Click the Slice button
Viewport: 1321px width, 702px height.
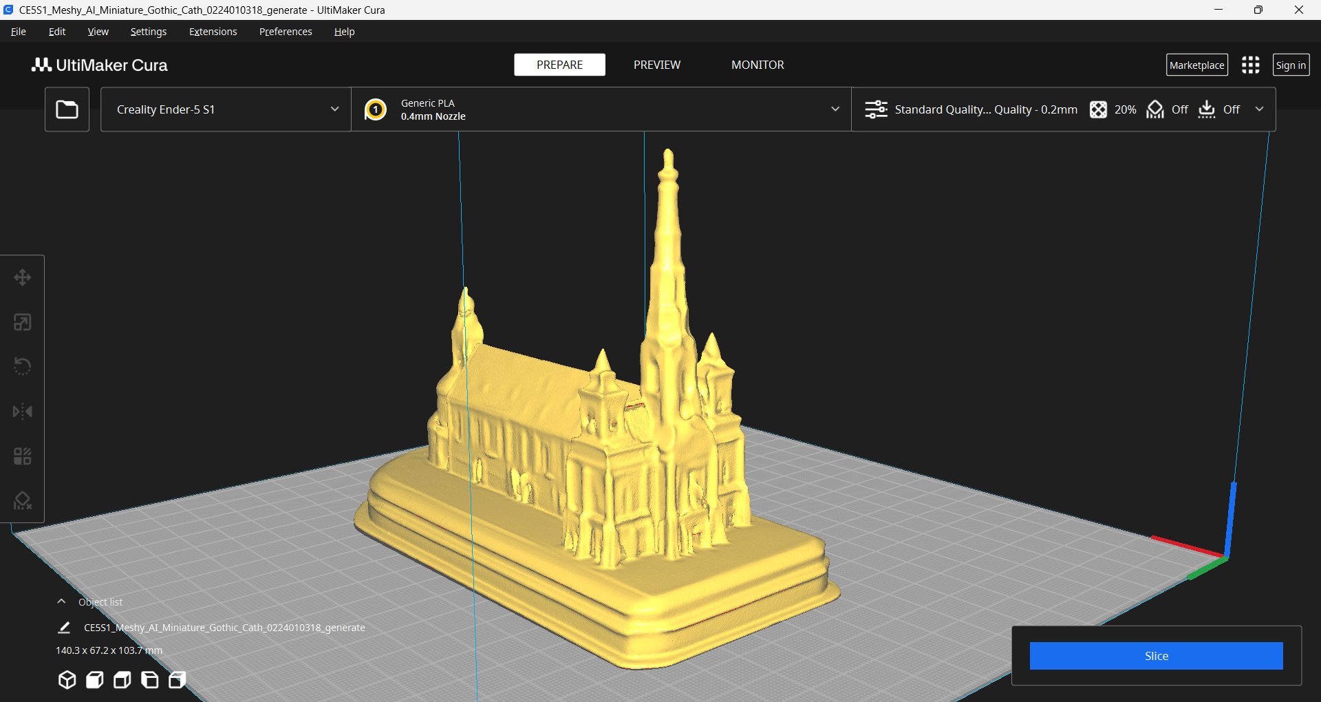pyautogui.click(x=1156, y=656)
